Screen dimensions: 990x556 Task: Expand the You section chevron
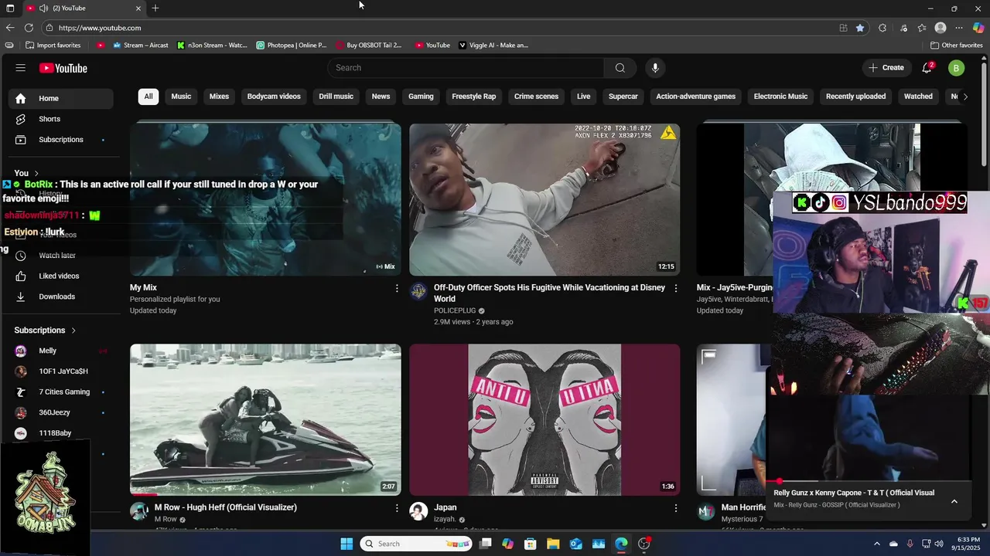[36, 174]
